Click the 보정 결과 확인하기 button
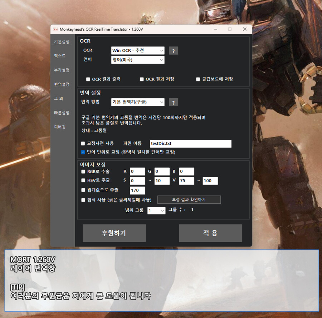The height and width of the screenshot is (318, 322). (x=189, y=200)
